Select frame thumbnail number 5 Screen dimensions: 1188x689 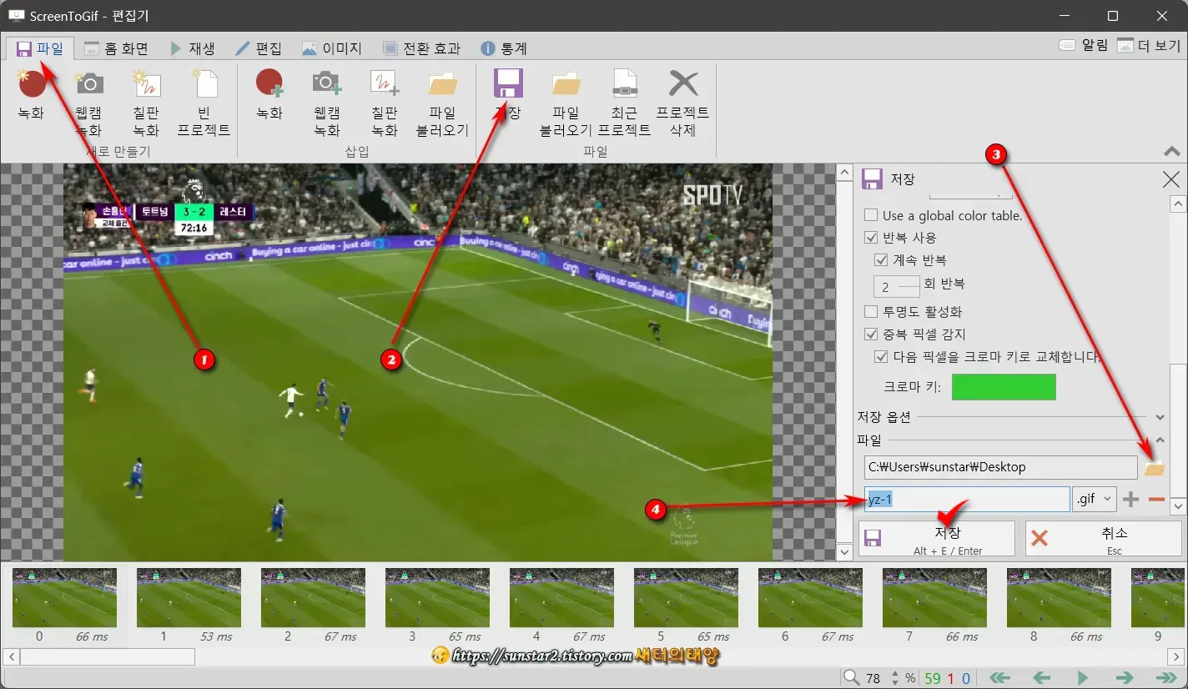pos(686,597)
